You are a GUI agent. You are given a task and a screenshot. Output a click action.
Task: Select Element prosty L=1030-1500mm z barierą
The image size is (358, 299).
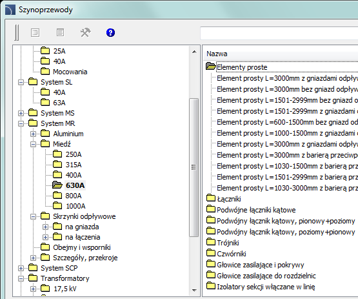click(x=287, y=166)
